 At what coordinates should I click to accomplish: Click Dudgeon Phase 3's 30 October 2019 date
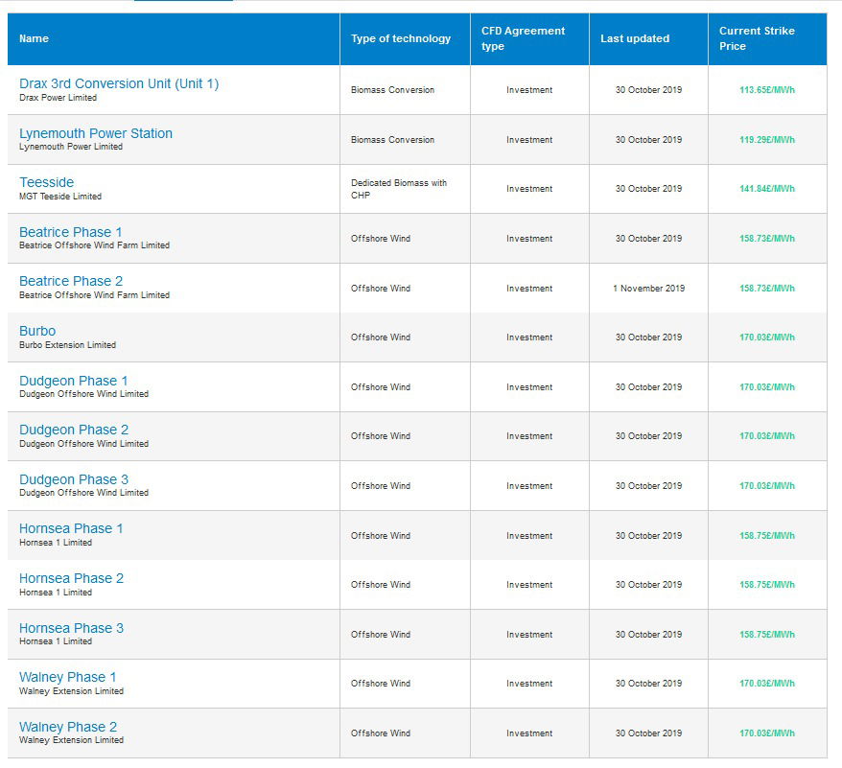point(648,486)
